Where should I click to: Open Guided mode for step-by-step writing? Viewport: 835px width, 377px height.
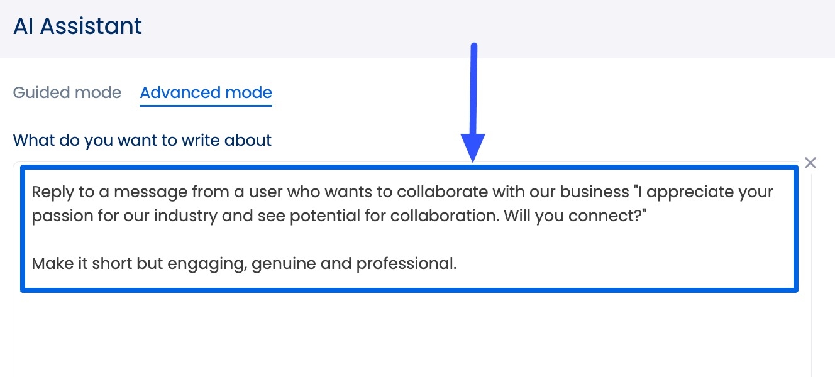click(67, 92)
